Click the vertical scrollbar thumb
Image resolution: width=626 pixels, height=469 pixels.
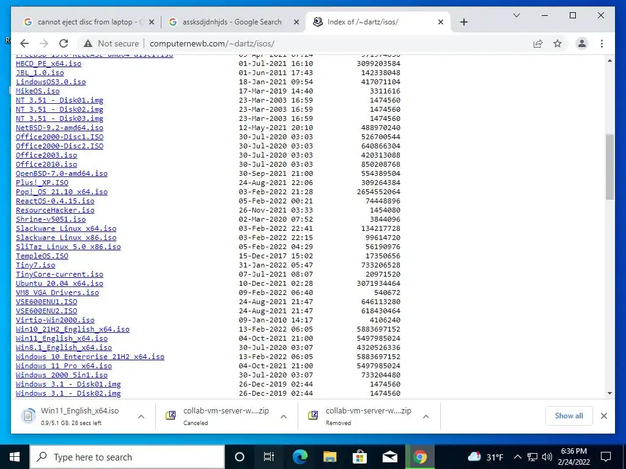tap(609, 167)
